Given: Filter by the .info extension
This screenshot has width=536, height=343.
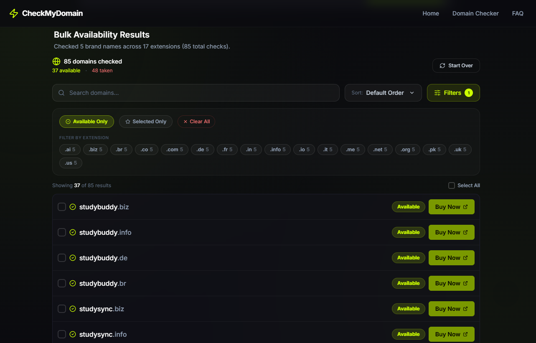Looking at the screenshot, I should (277, 150).
